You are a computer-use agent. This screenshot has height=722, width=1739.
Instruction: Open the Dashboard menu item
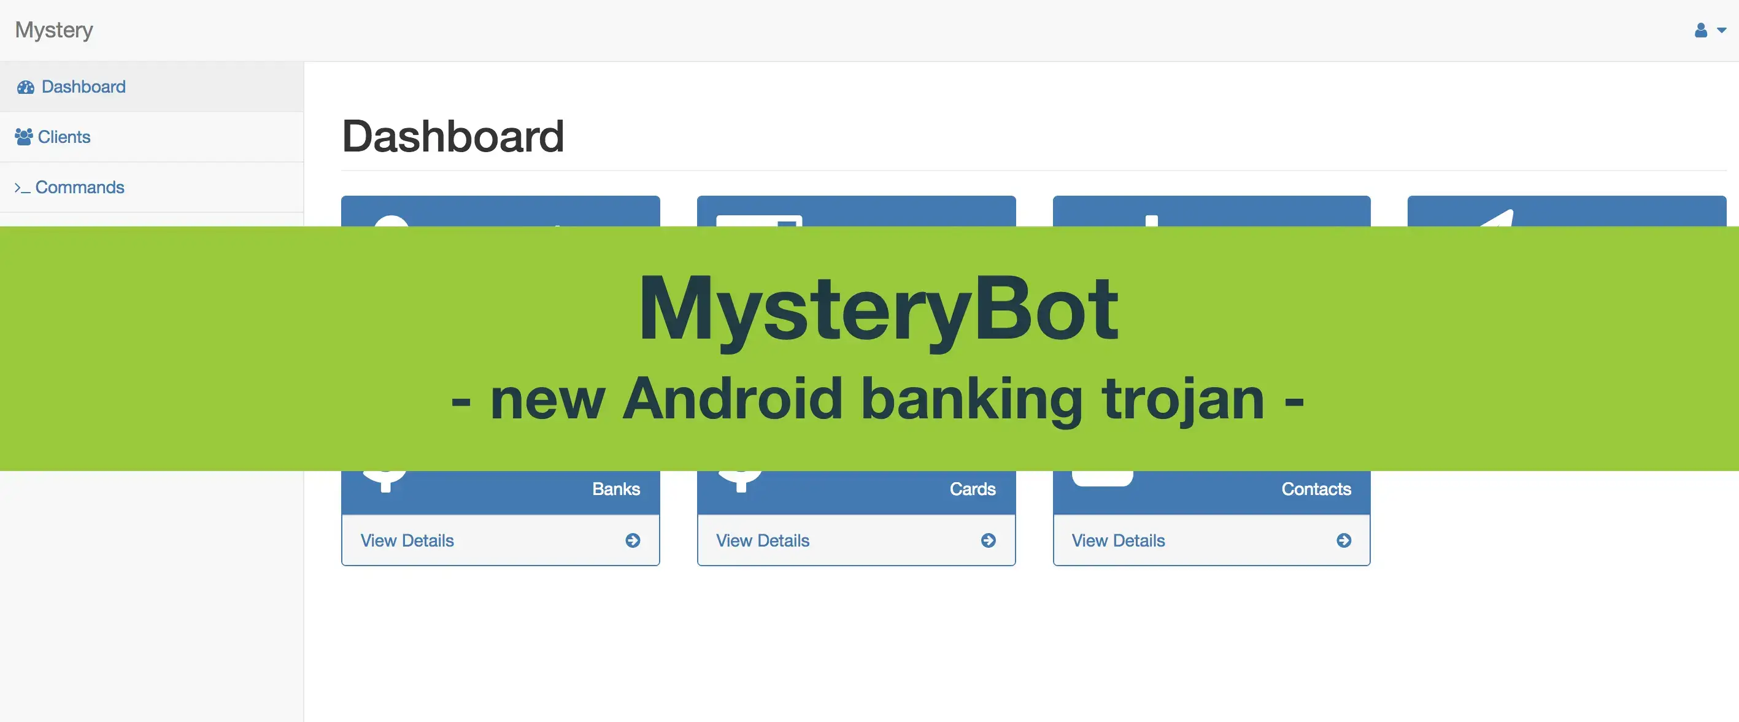click(x=83, y=85)
